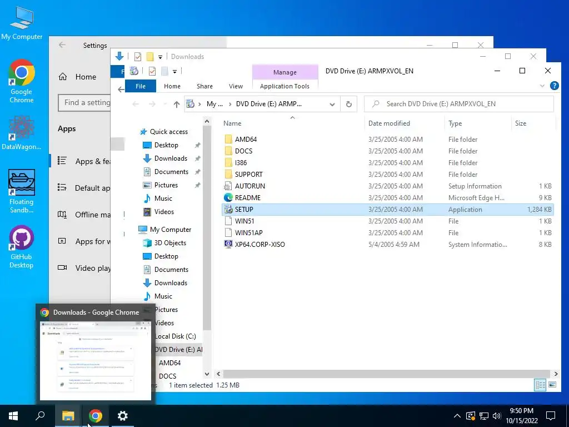
Task: Select the WIN51AP file
Action: click(x=248, y=232)
